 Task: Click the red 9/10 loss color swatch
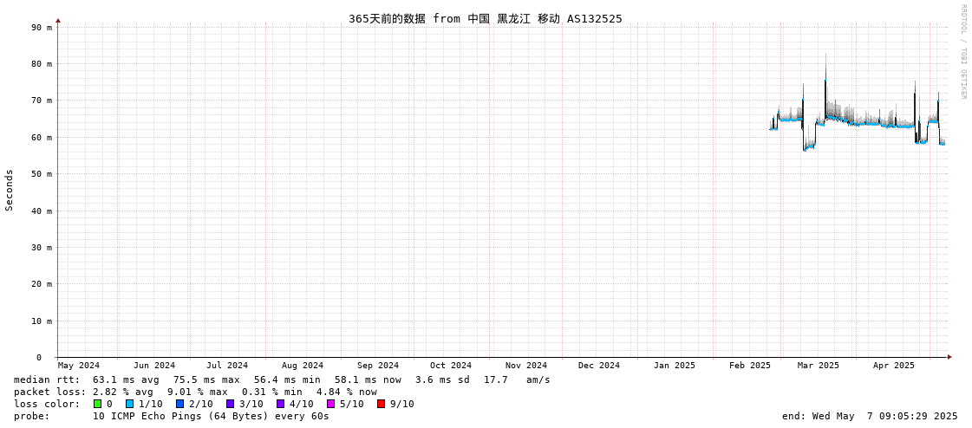(x=381, y=404)
